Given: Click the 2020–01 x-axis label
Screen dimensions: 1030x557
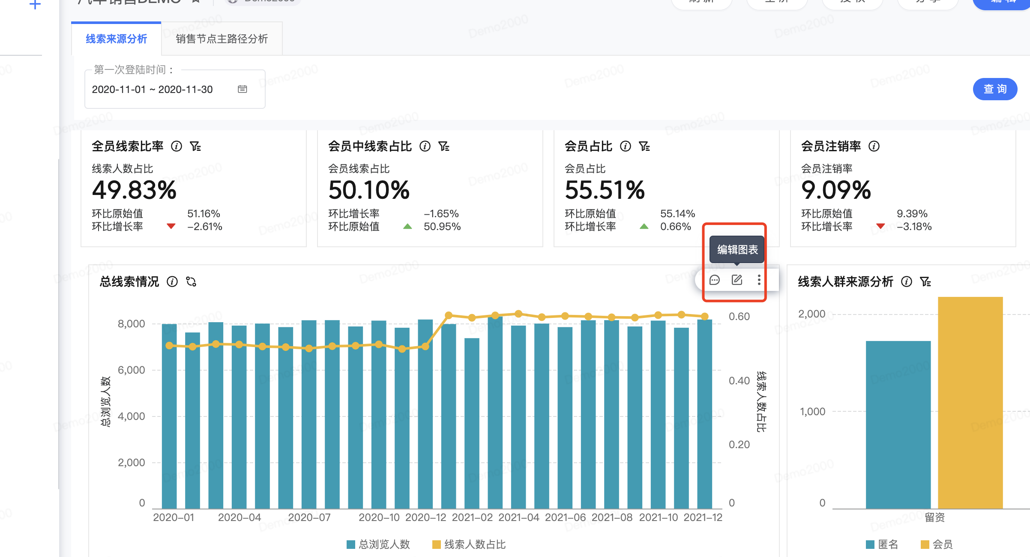Looking at the screenshot, I should [x=174, y=518].
